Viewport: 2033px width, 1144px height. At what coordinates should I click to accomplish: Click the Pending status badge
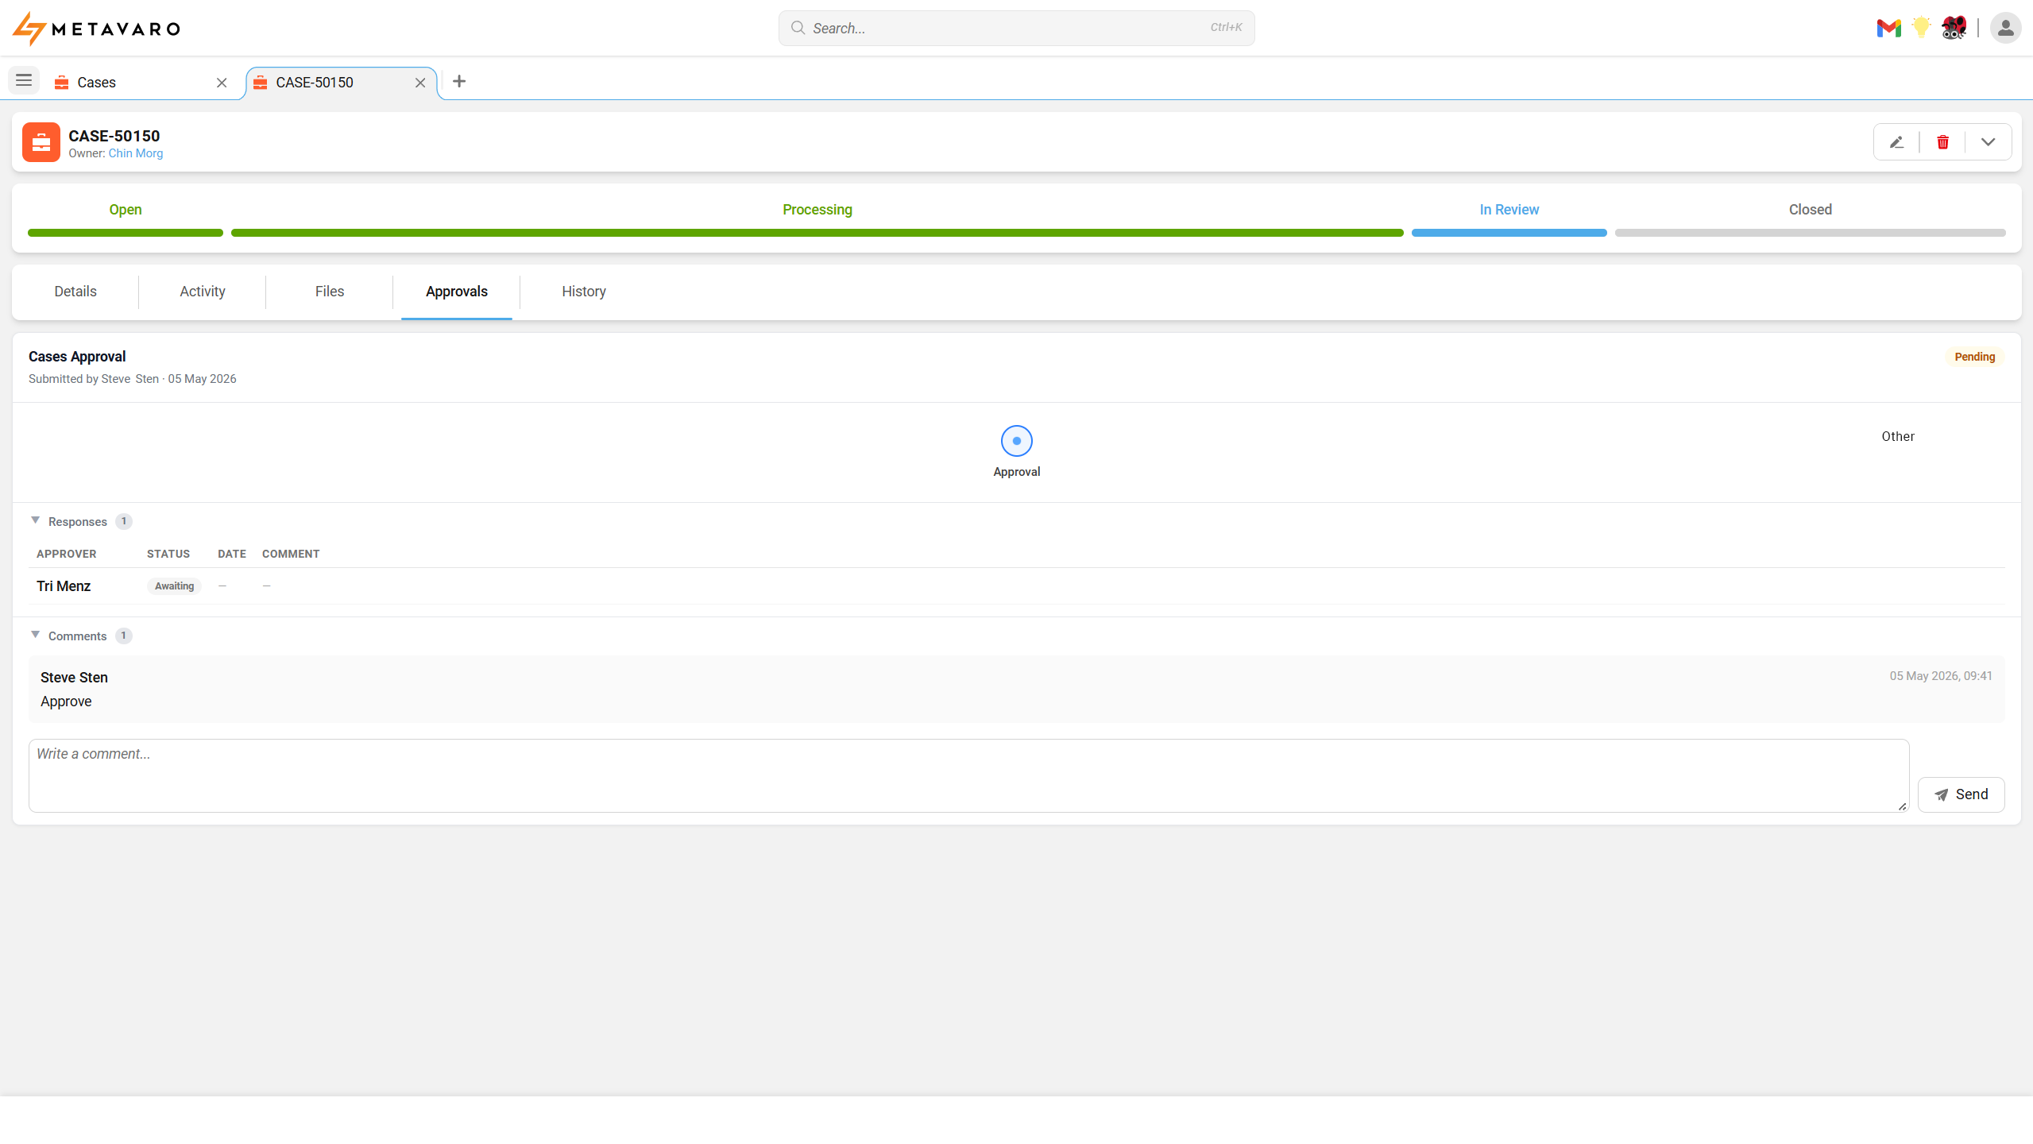click(1974, 357)
